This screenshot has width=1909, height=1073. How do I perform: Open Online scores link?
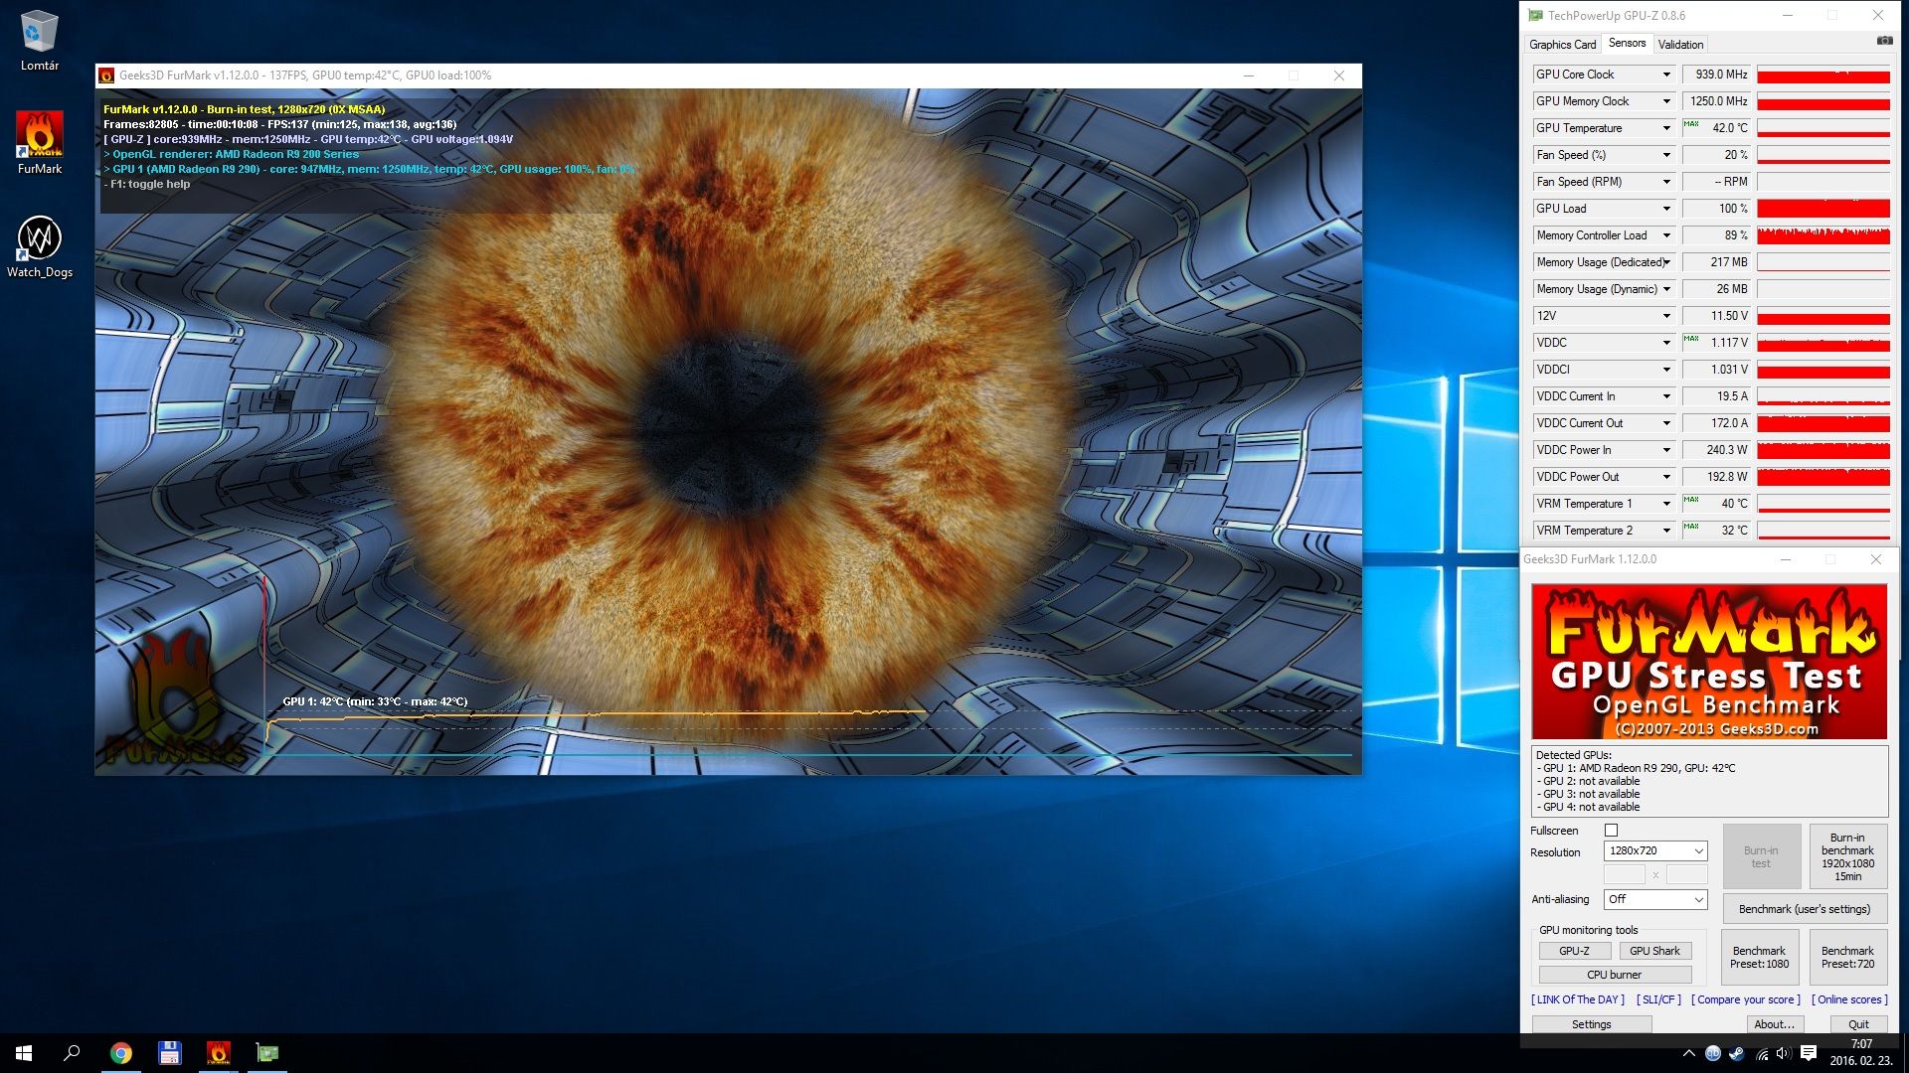[1849, 999]
